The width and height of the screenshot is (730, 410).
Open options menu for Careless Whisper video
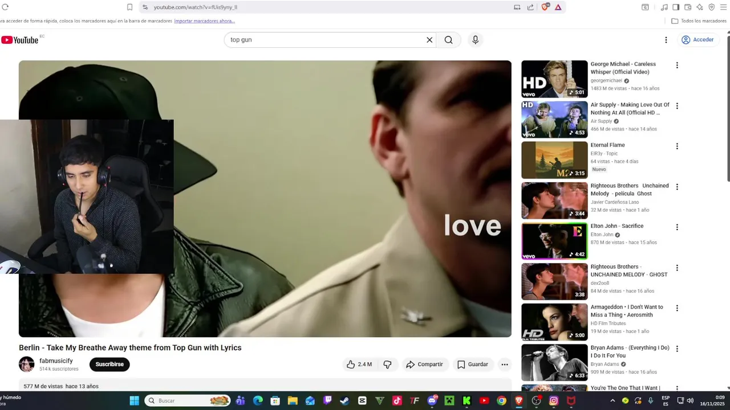(x=677, y=65)
